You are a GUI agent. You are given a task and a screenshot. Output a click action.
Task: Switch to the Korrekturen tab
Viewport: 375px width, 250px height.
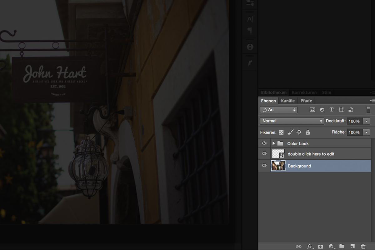point(304,92)
